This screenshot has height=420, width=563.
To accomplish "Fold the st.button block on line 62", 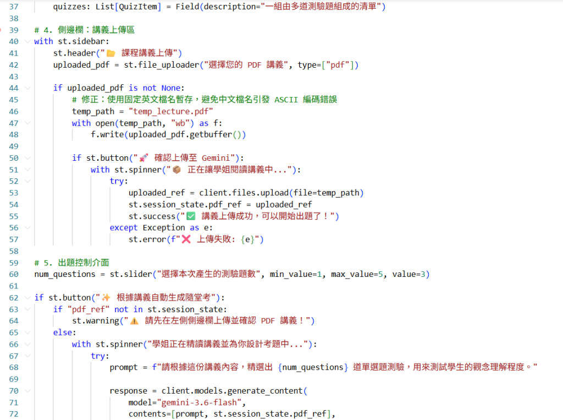I will pos(27,298).
